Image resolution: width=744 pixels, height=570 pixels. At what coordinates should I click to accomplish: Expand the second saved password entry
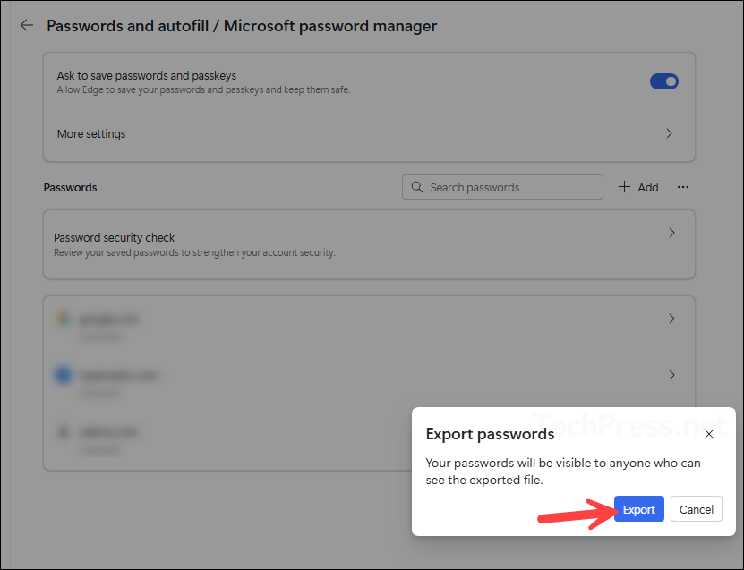coord(671,375)
